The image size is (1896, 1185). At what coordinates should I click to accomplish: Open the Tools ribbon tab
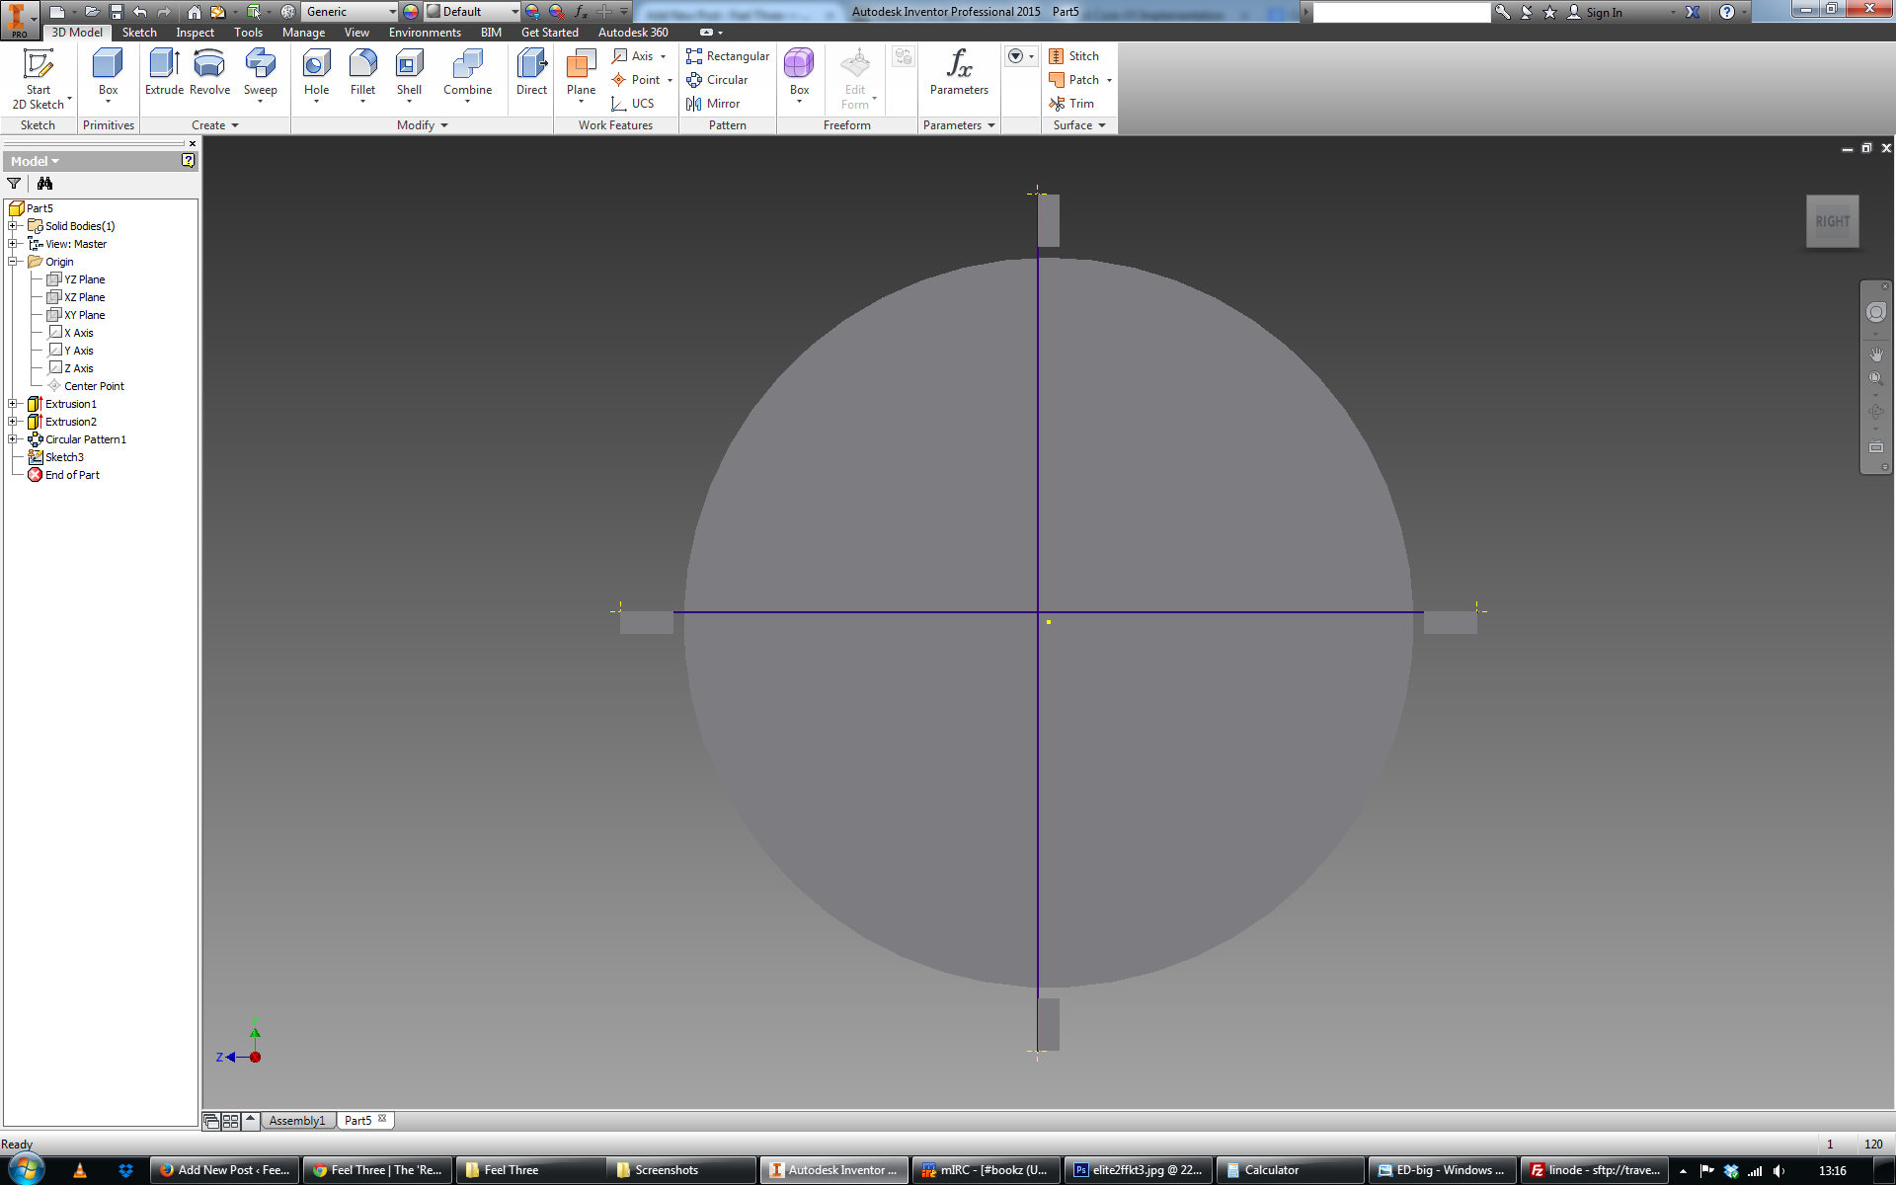[x=248, y=33]
